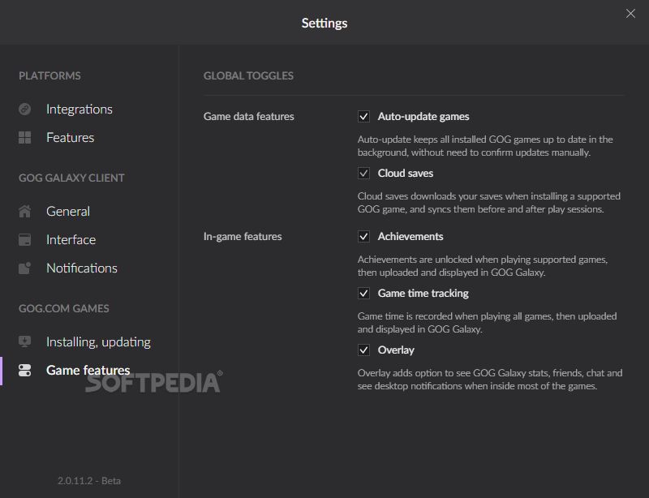Click the Game time tracking label
This screenshot has width=649, height=498.
pos(423,293)
